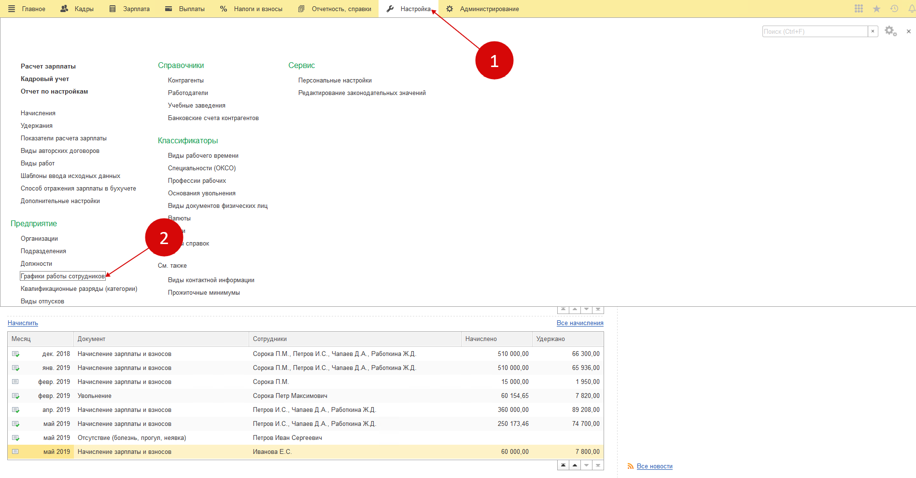Image resolution: width=916 pixels, height=478 pixels.
Task: Open Организации under Предприятие
Action: point(39,238)
